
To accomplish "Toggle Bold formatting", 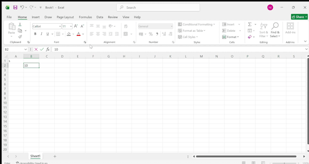I will 35,34.
